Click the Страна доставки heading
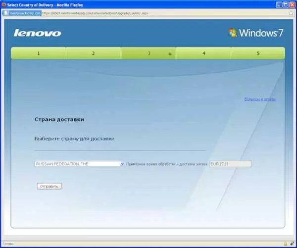 (59, 120)
